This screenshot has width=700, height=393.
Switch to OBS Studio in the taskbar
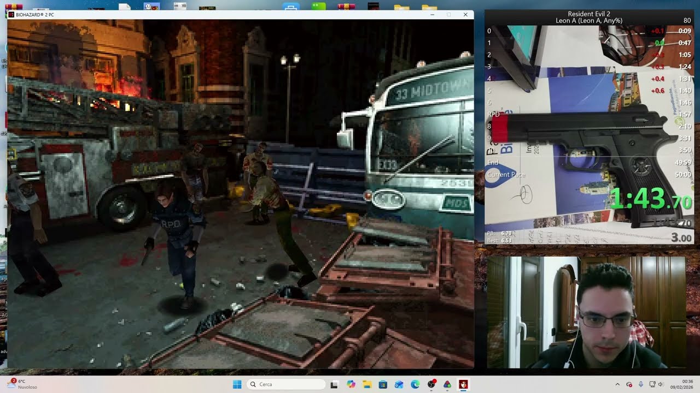pyautogui.click(x=431, y=384)
